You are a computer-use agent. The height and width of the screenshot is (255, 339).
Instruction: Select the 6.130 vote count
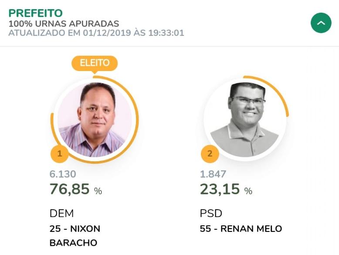click(63, 174)
